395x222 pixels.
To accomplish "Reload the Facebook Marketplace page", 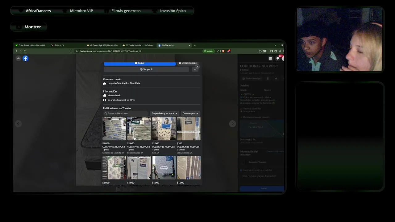I will click(x=25, y=51).
